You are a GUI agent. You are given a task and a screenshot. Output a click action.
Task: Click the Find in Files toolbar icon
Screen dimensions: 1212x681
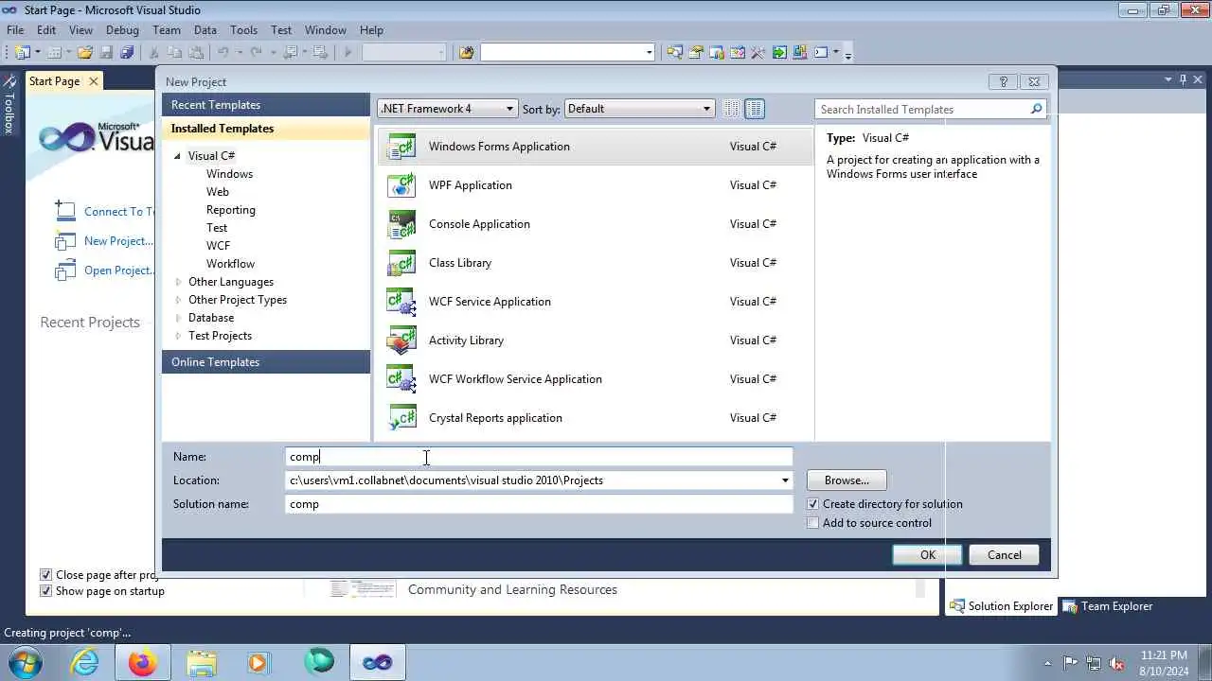(x=466, y=53)
